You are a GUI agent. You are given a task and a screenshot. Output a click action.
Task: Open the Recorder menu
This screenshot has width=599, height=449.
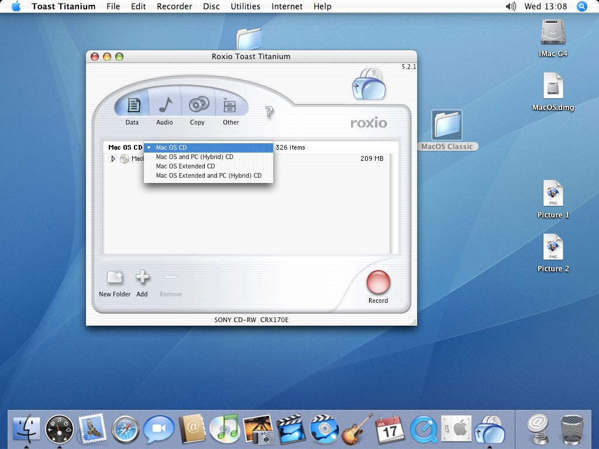point(174,6)
